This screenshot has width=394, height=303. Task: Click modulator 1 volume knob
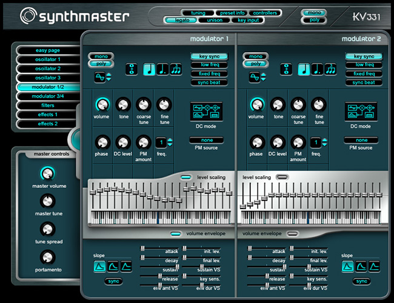click(x=102, y=104)
